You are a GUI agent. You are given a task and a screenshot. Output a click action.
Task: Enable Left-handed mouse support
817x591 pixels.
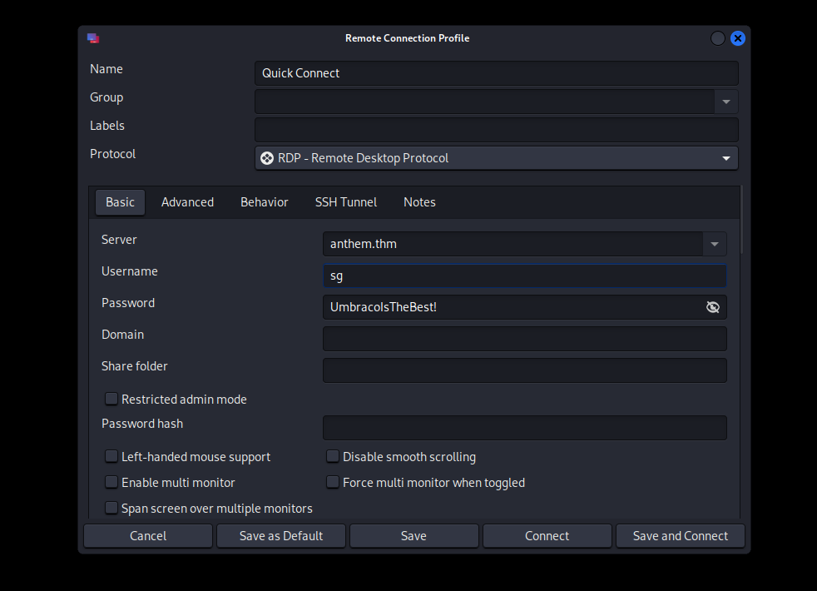[111, 457]
